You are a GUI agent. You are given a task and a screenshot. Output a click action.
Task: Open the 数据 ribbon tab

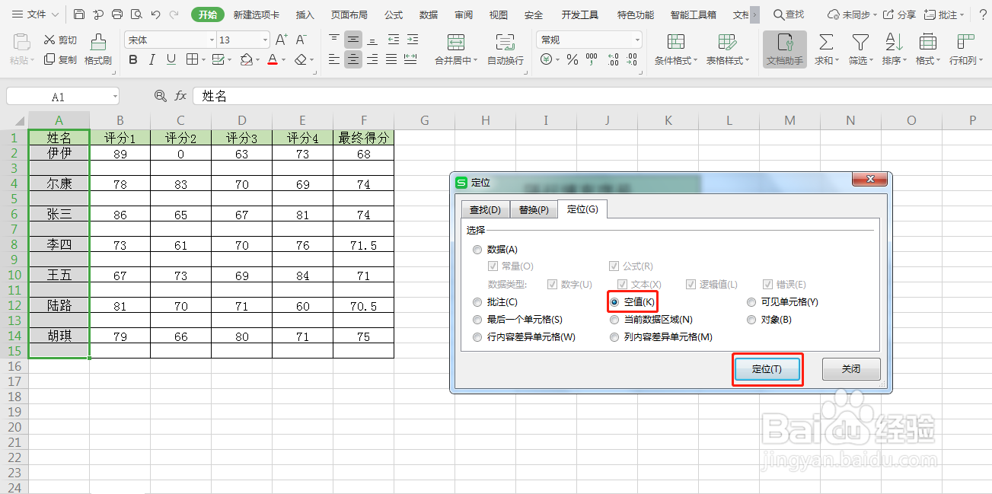428,14
